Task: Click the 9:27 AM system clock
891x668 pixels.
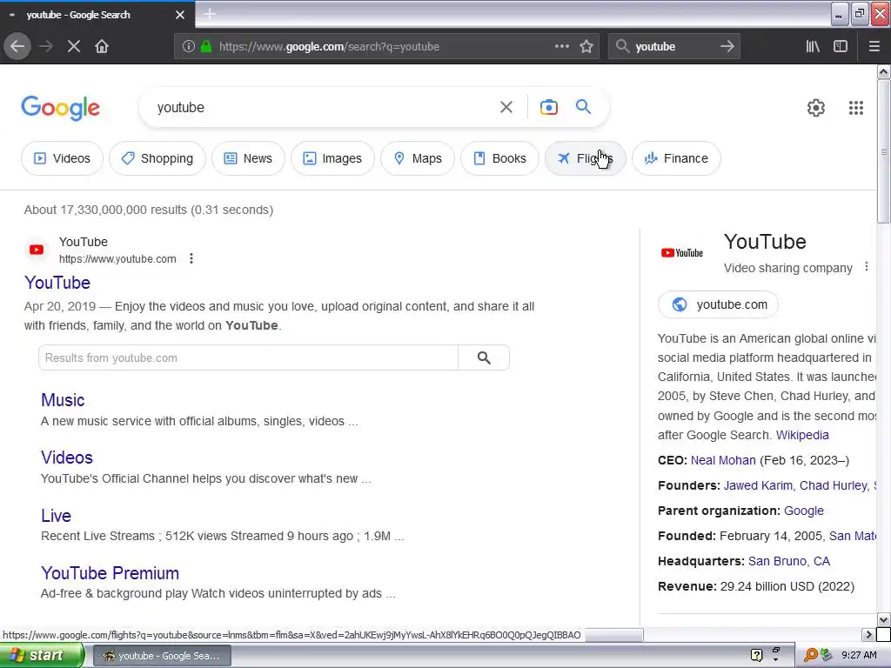Action: [859, 656]
